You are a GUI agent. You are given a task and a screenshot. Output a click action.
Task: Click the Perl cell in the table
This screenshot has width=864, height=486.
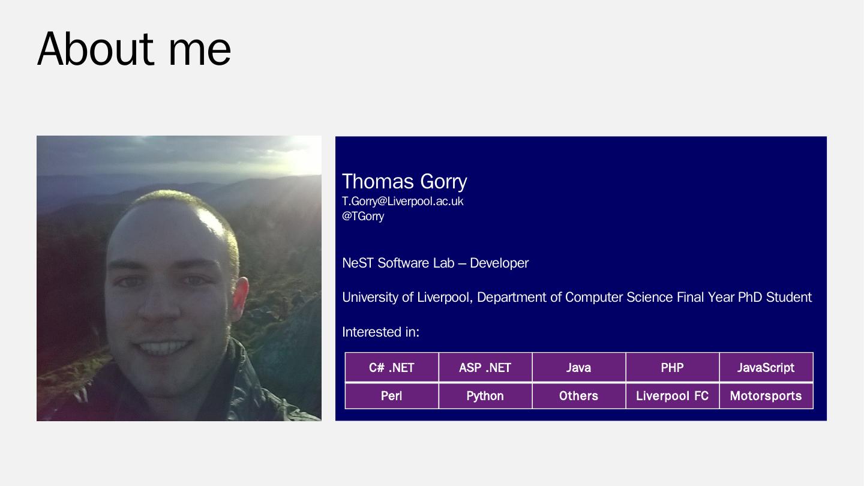tap(392, 396)
